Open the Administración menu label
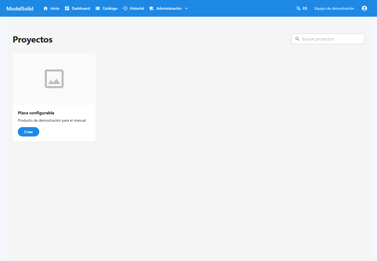This screenshot has width=377, height=261. [169, 8]
